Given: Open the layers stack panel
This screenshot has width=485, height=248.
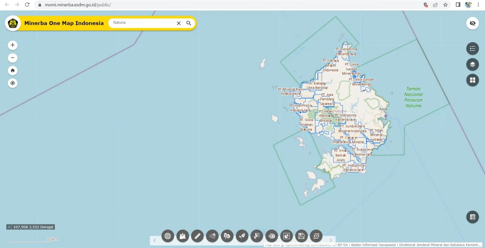Looking at the screenshot, I should [x=472, y=64].
